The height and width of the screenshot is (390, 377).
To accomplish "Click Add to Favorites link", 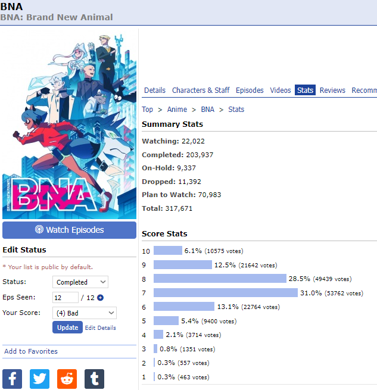I will [x=31, y=351].
